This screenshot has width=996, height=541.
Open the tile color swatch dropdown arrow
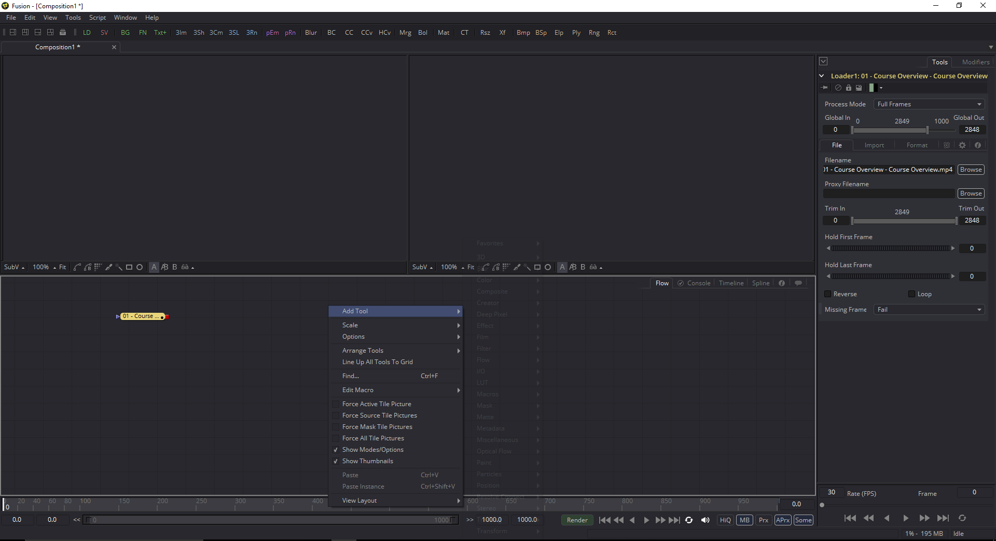click(881, 88)
